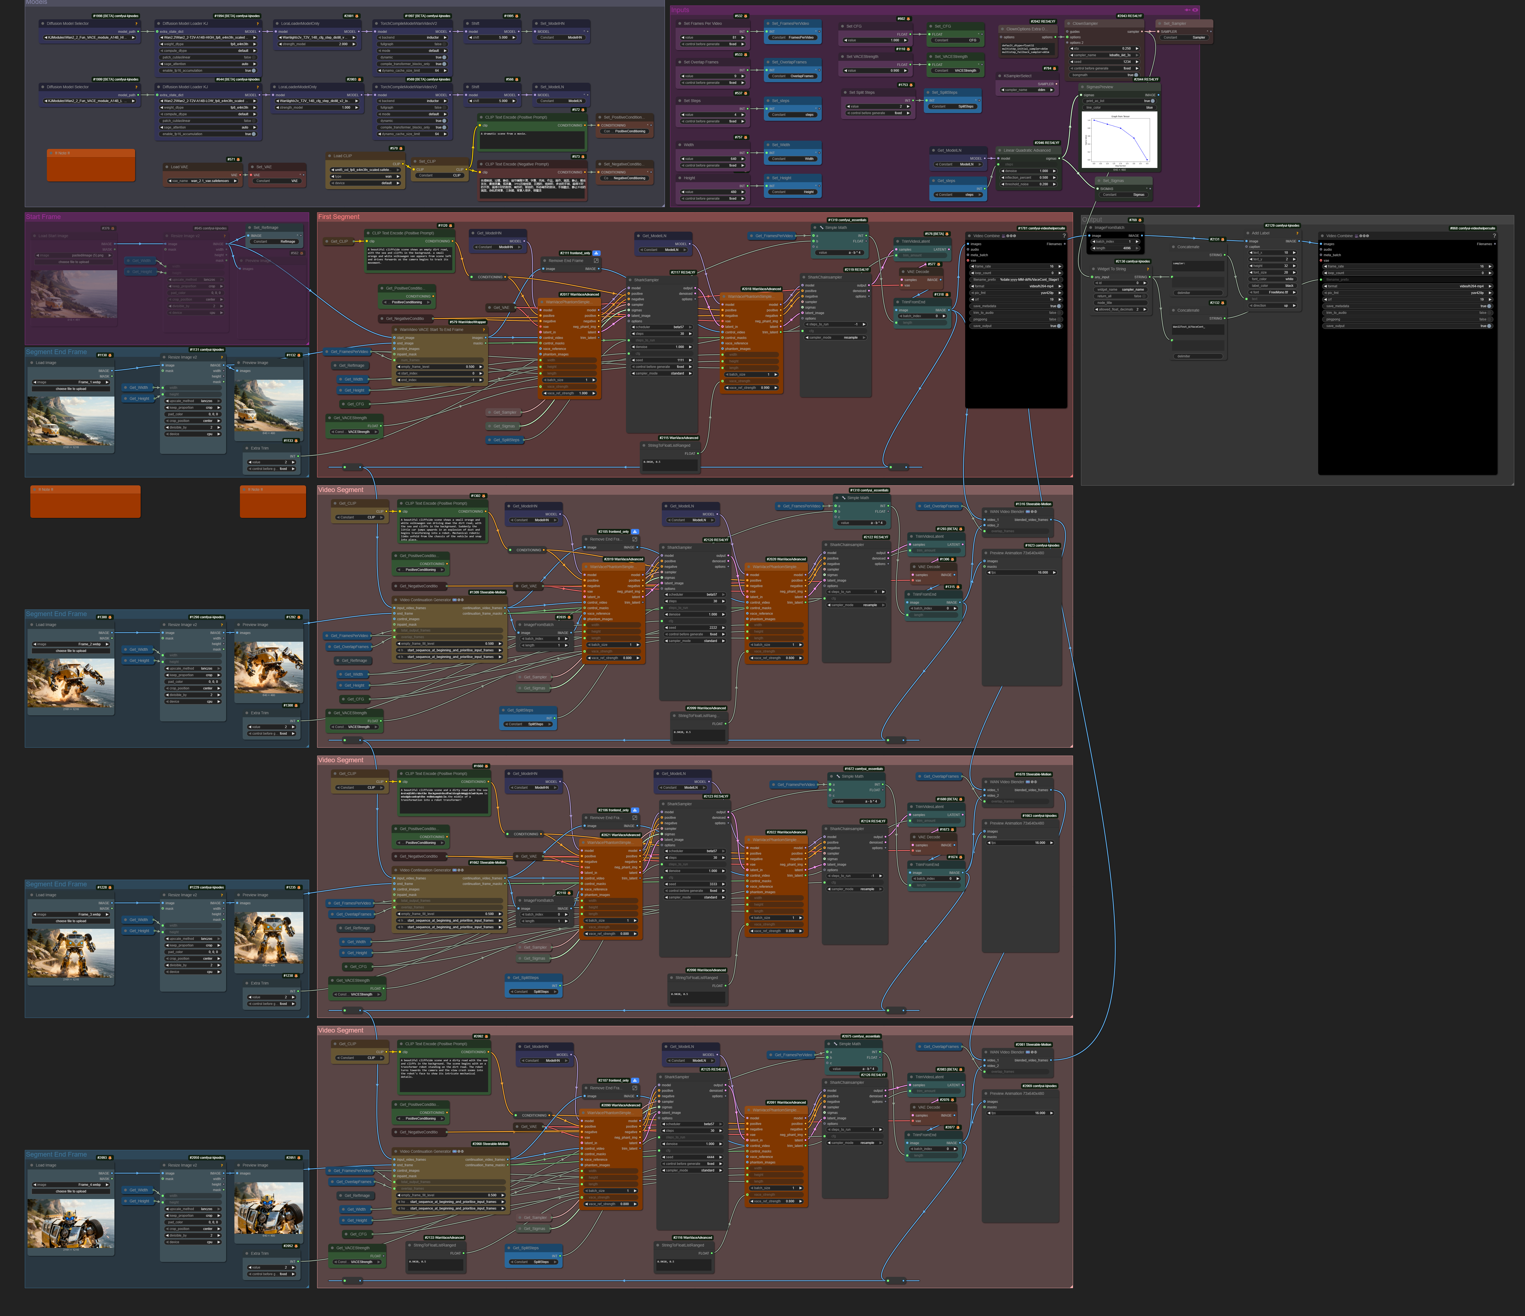Click the fox icon on the #2131 badge
The width and height of the screenshot is (1525, 1316).
(x=1222, y=239)
